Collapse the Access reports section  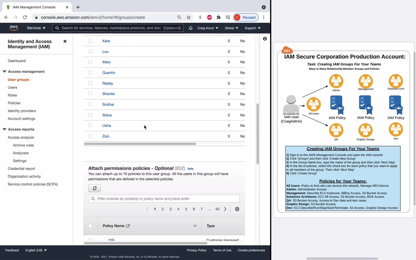pos(4,129)
